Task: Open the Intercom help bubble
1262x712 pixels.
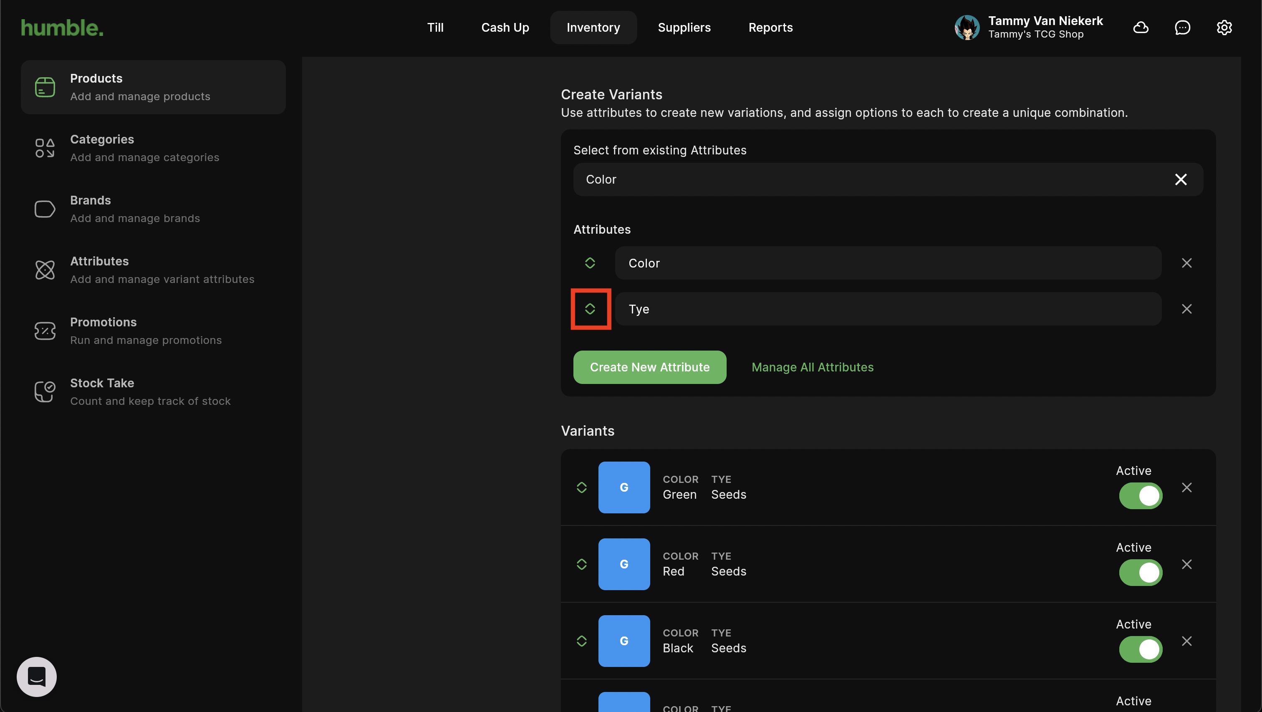Action: pyautogui.click(x=37, y=677)
